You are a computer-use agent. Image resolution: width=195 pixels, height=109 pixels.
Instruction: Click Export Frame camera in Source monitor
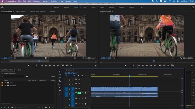(71, 65)
